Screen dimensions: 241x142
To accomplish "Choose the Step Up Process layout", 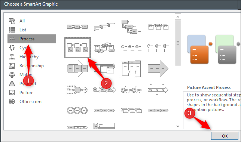I will point(104,27).
